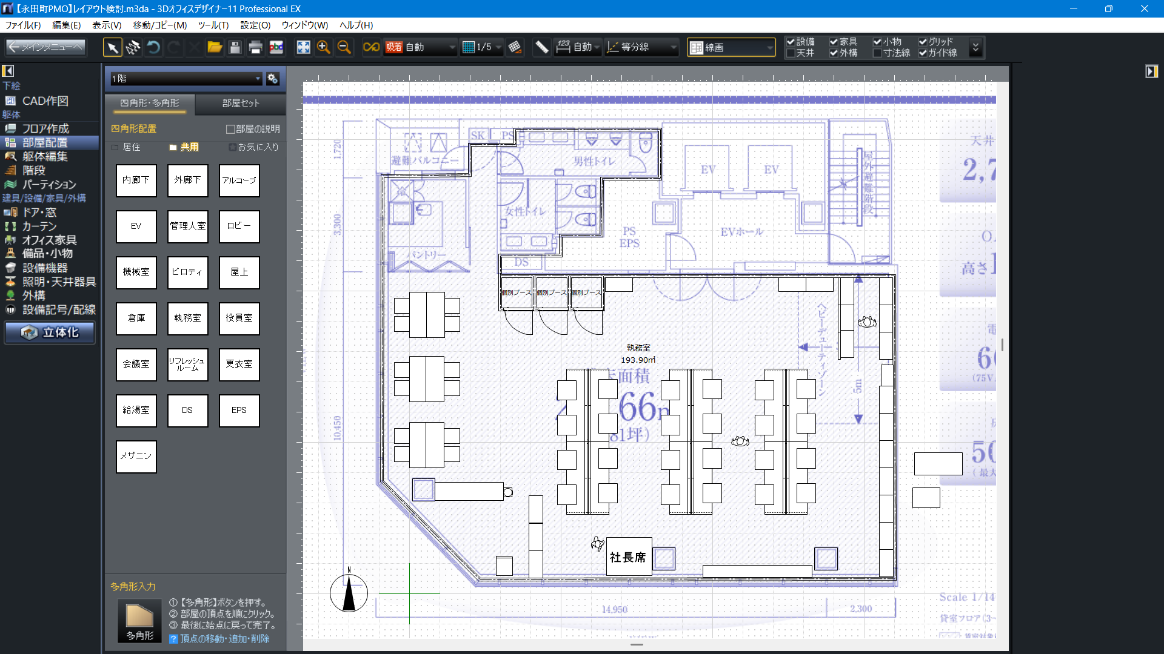Click the 会議室 room type button

(x=136, y=364)
